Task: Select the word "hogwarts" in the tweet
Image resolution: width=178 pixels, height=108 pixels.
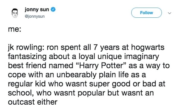Action: click(148, 48)
